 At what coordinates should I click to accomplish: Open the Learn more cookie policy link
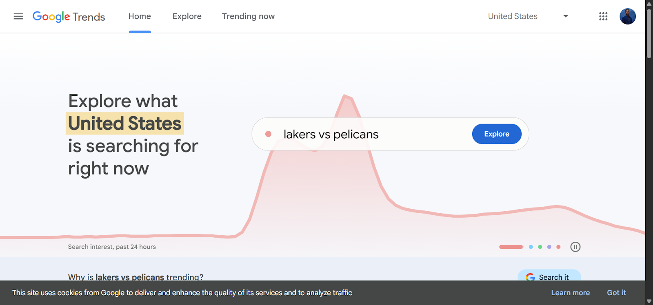(570, 292)
